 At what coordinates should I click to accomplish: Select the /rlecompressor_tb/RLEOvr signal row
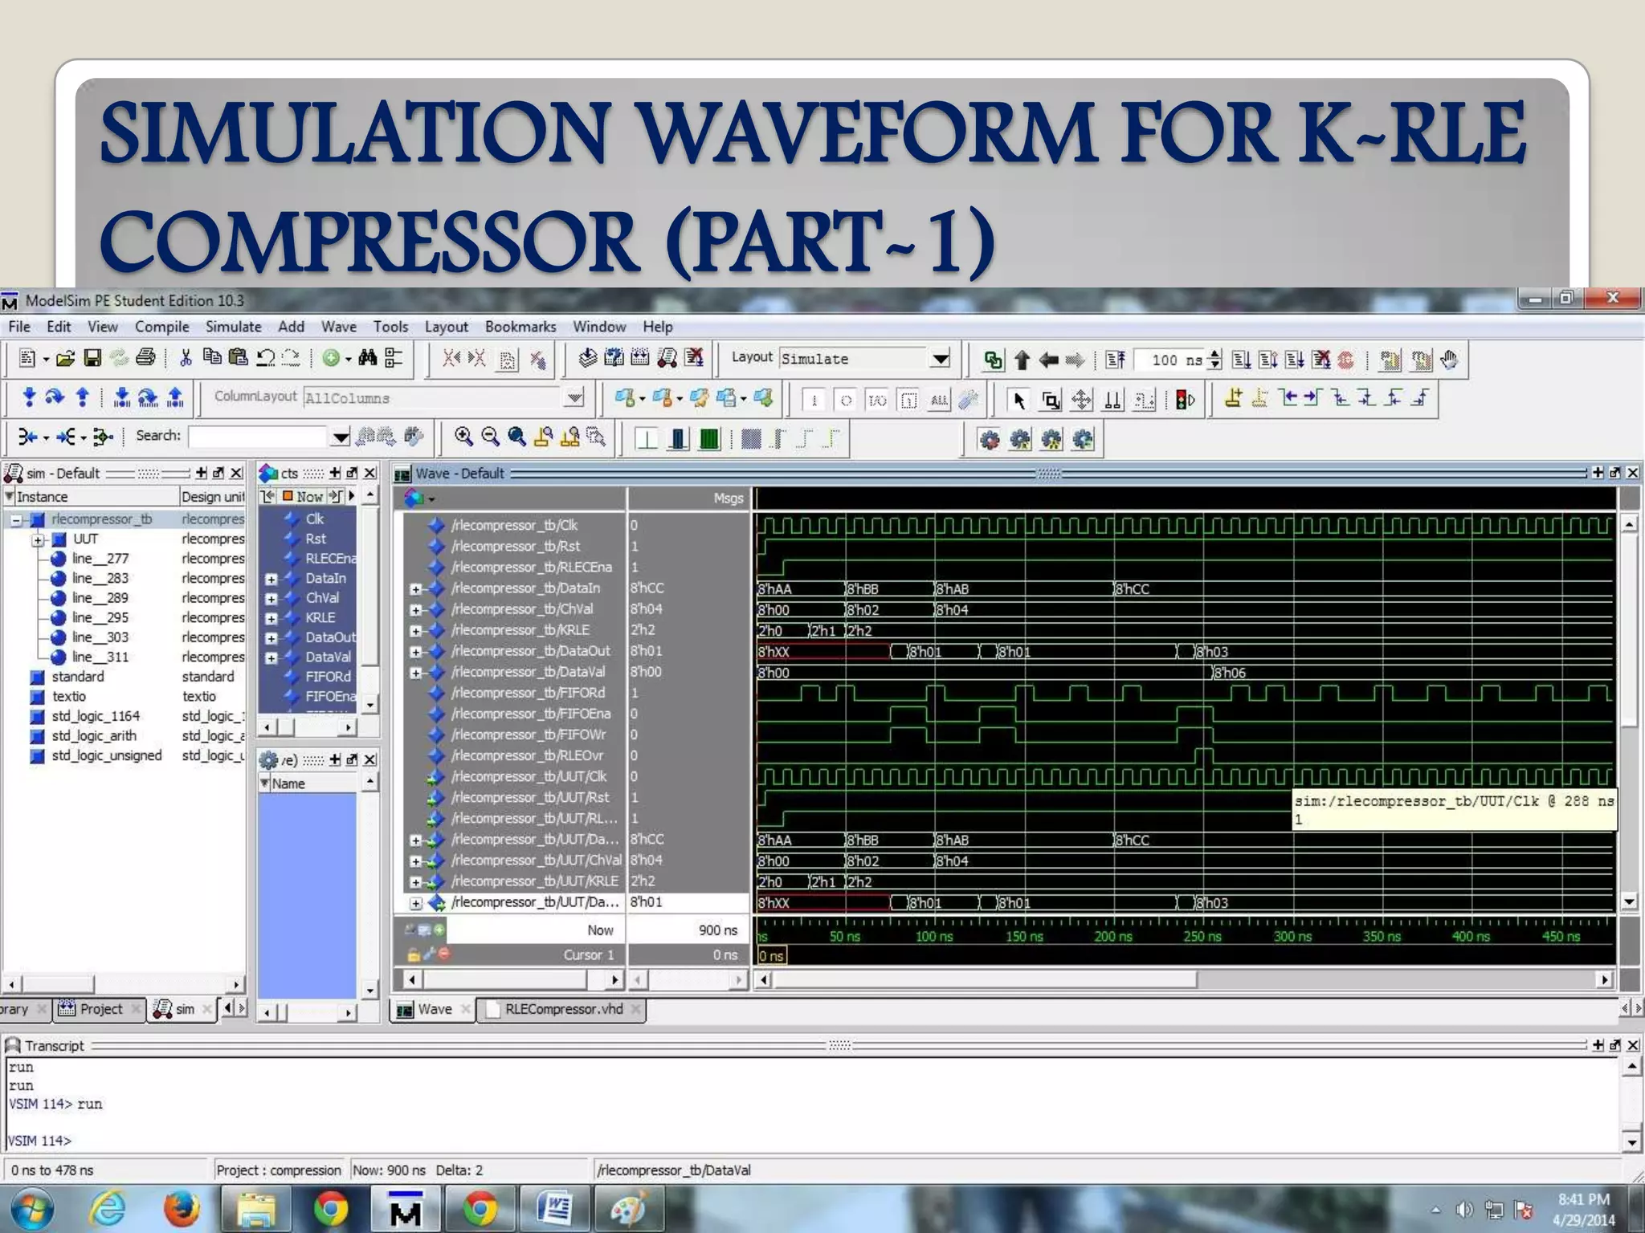pos(527,755)
